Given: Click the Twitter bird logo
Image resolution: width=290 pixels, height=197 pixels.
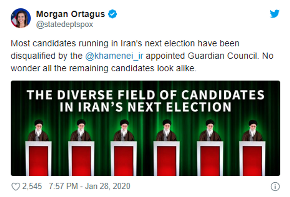Looking at the screenshot, I should pos(275,14).
